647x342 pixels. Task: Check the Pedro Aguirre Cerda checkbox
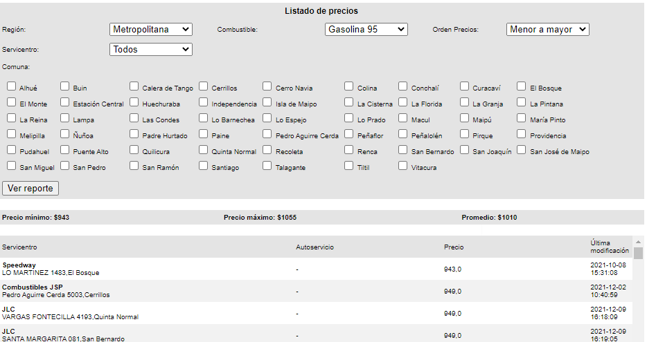(268, 135)
